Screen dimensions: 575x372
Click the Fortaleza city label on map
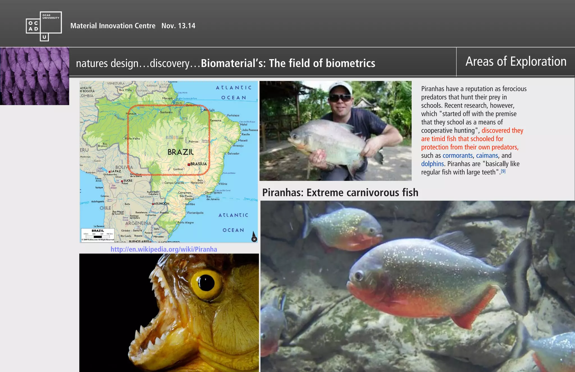233,115
